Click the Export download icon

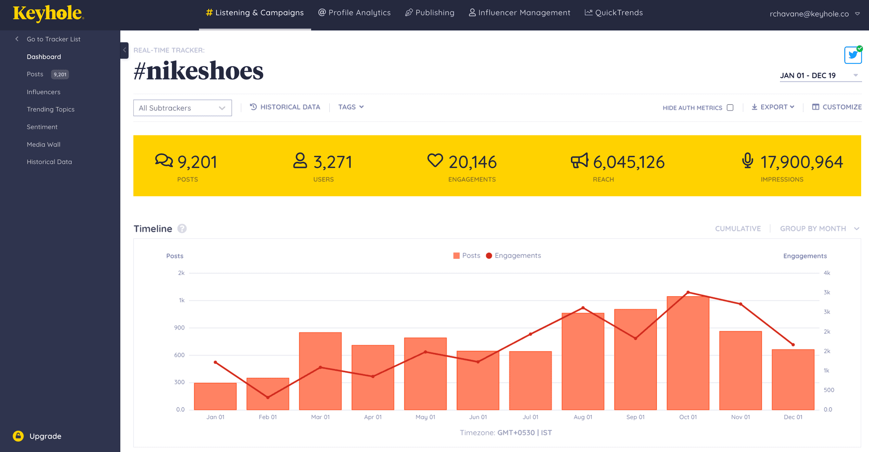755,107
